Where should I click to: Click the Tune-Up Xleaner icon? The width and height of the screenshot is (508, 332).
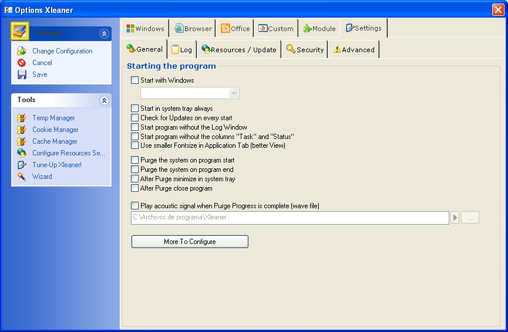[22, 165]
